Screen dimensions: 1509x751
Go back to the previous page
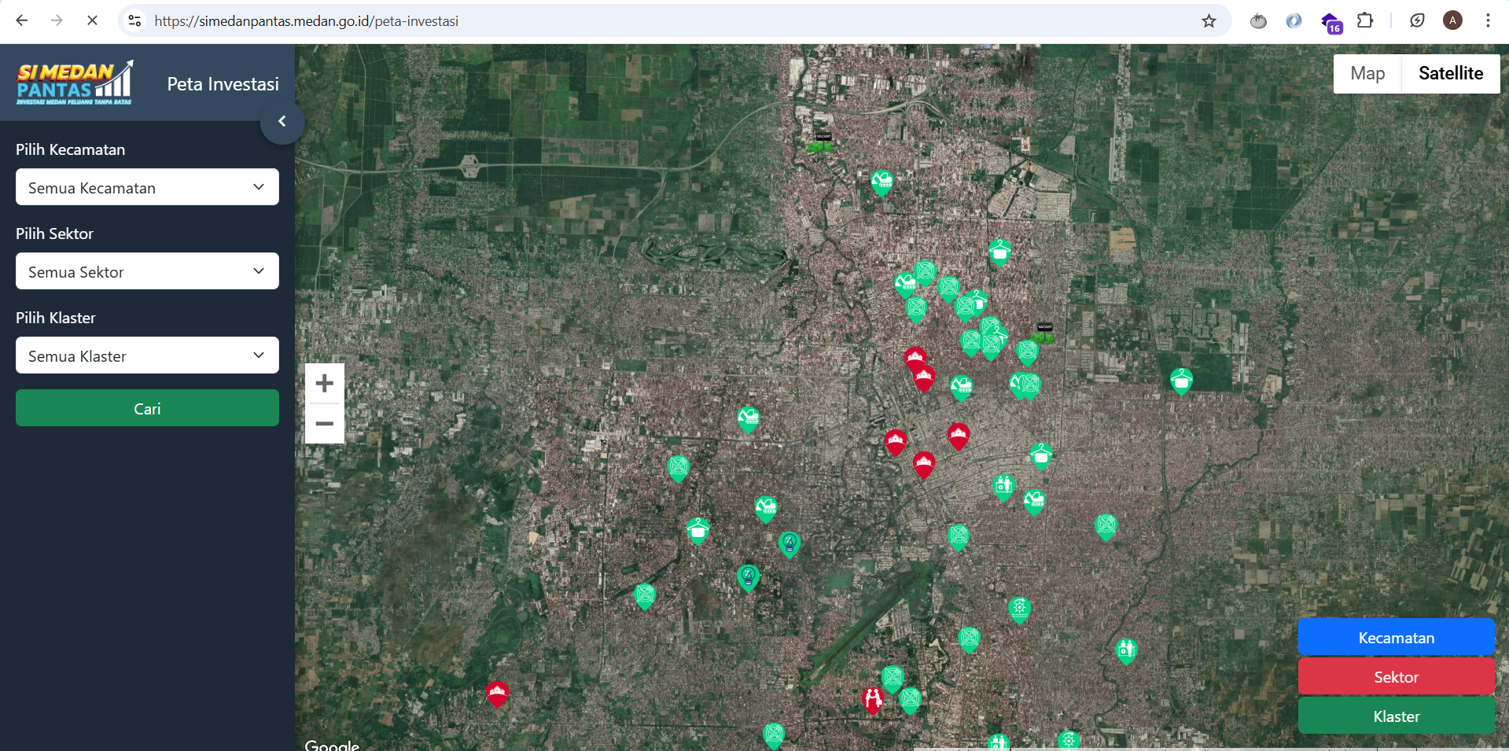[x=22, y=20]
